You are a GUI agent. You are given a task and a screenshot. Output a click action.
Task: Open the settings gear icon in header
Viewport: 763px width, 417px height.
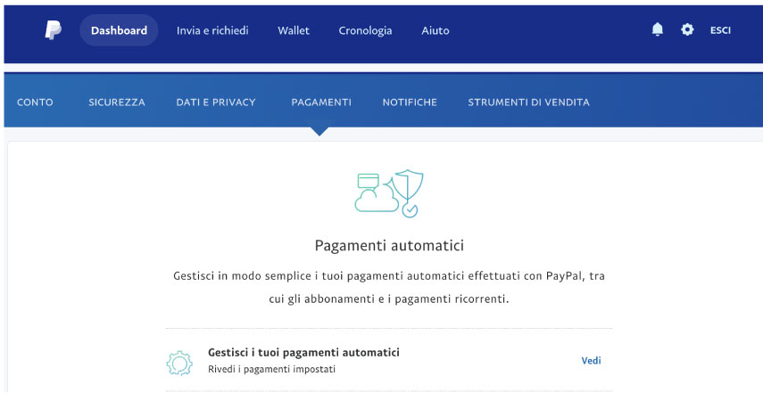687,29
